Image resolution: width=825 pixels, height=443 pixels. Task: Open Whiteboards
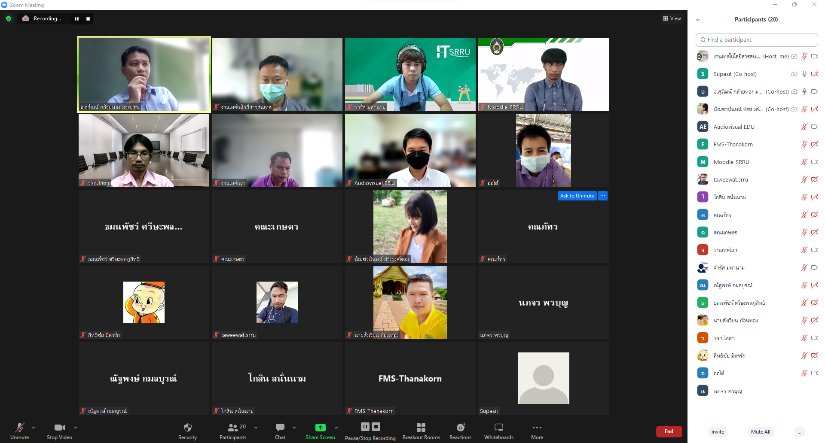(x=499, y=431)
